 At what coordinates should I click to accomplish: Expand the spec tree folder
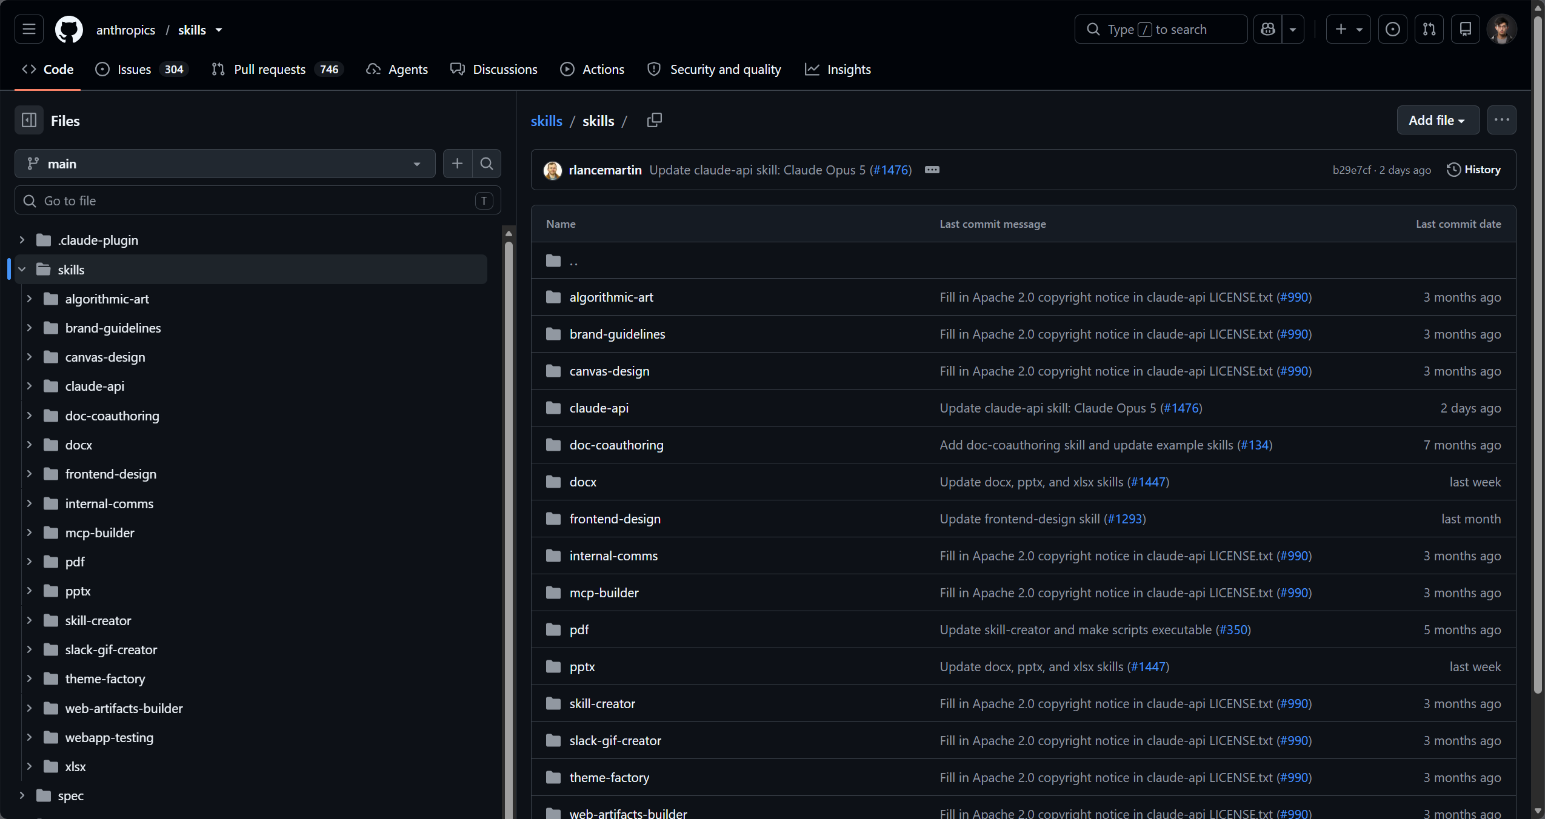click(22, 795)
